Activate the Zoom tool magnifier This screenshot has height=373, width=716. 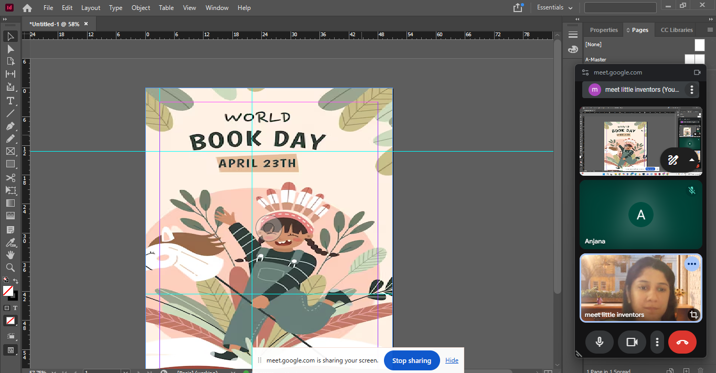pyautogui.click(x=10, y=268)
